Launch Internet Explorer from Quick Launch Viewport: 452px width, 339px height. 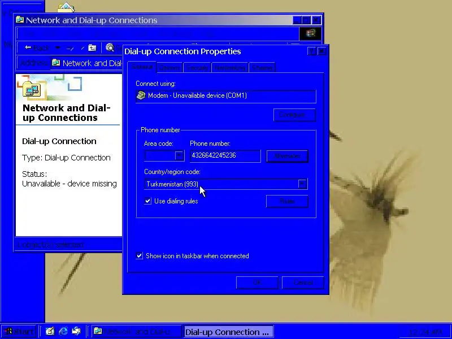click(x=63, y=331)
